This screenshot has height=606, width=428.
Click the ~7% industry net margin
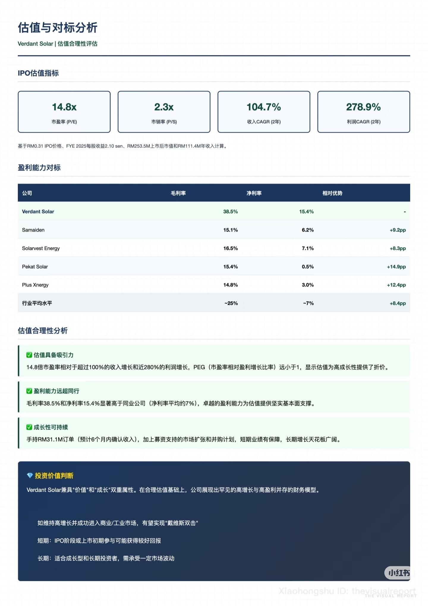[x=308, y=303]
